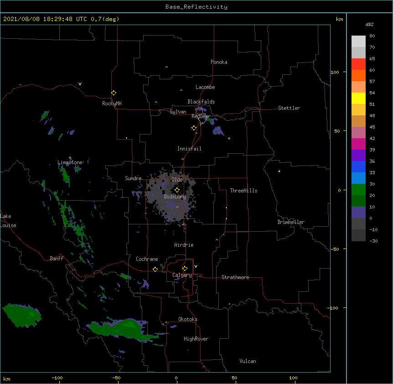Screen dimensions: 393x384
Task: Select the Calgary city label
Action: pos(182,275)
